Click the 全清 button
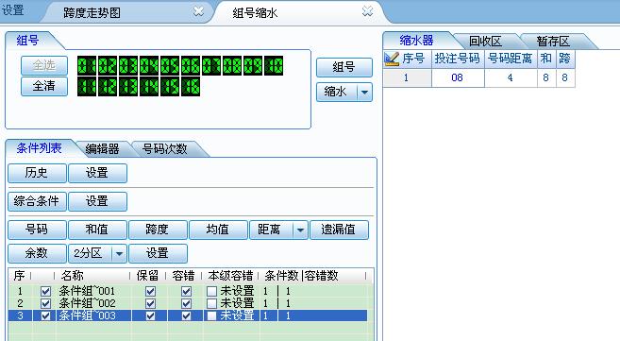Screen dimensions: 620x341 point(44,86)
